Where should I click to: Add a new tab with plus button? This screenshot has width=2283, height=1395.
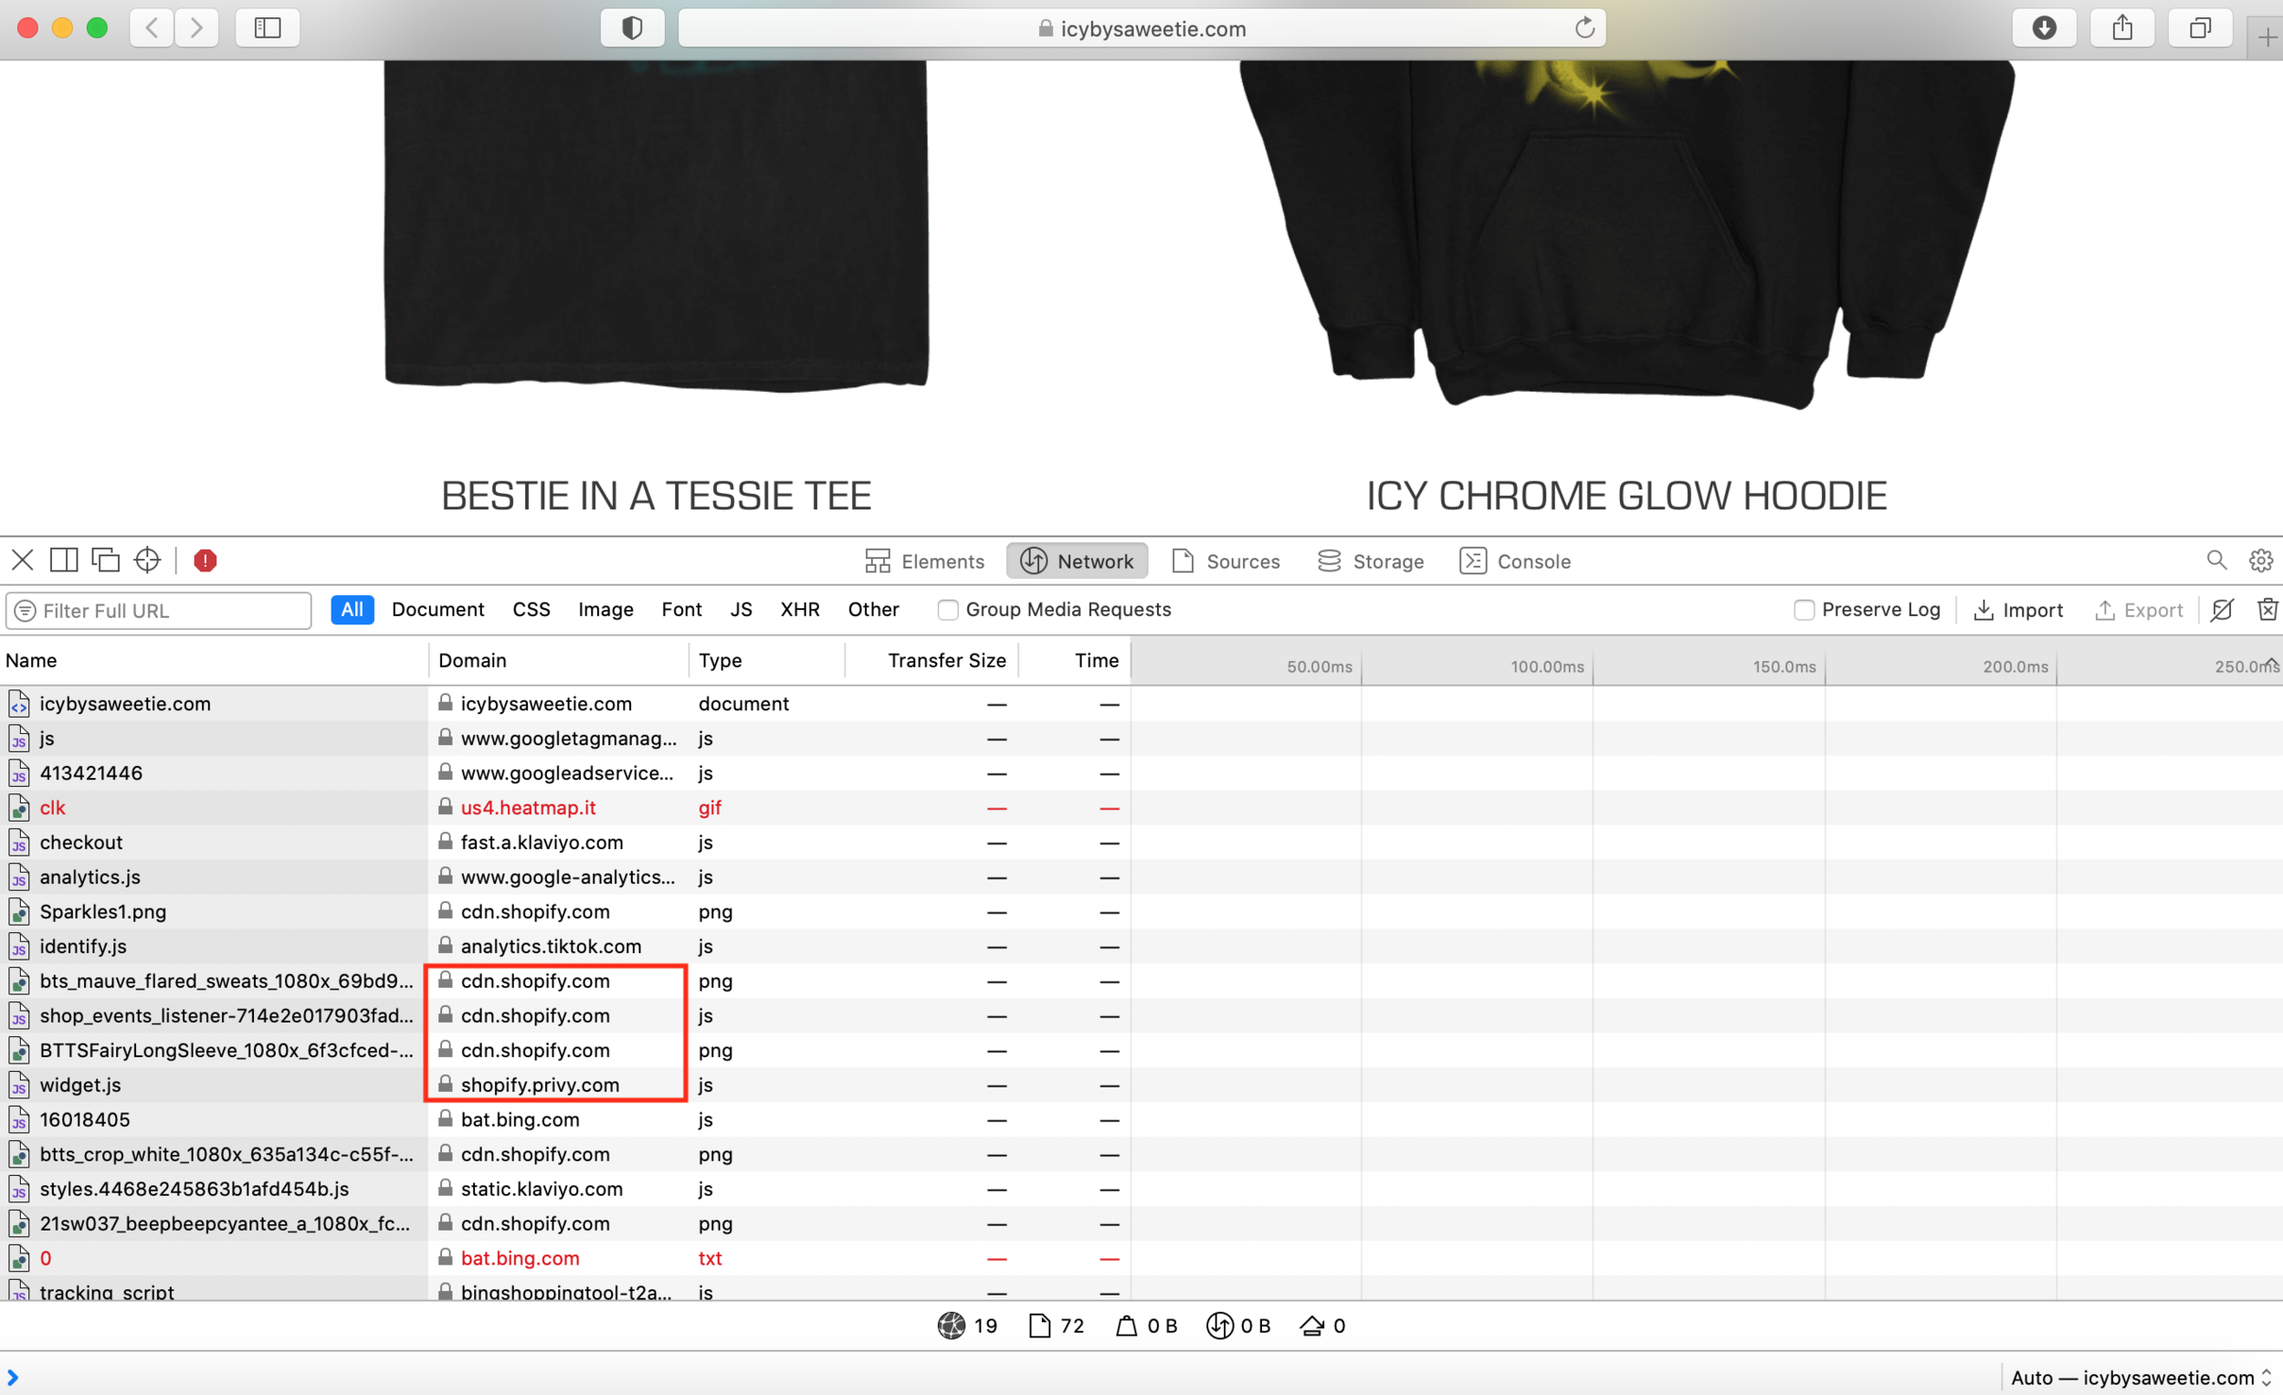coord(2267,38)
